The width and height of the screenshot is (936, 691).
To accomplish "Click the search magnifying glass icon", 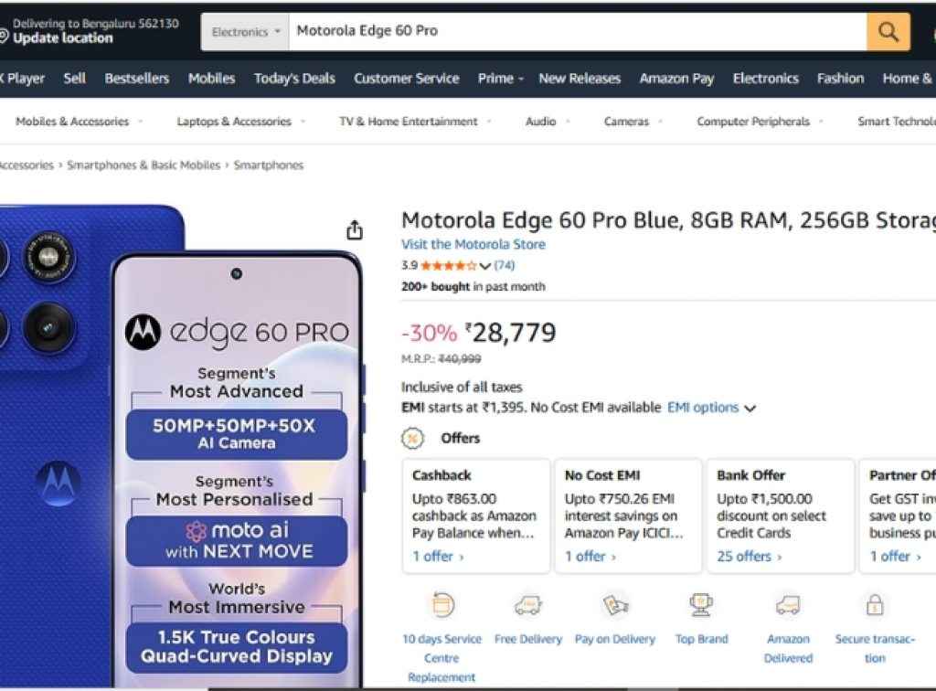I will [886, 31].
